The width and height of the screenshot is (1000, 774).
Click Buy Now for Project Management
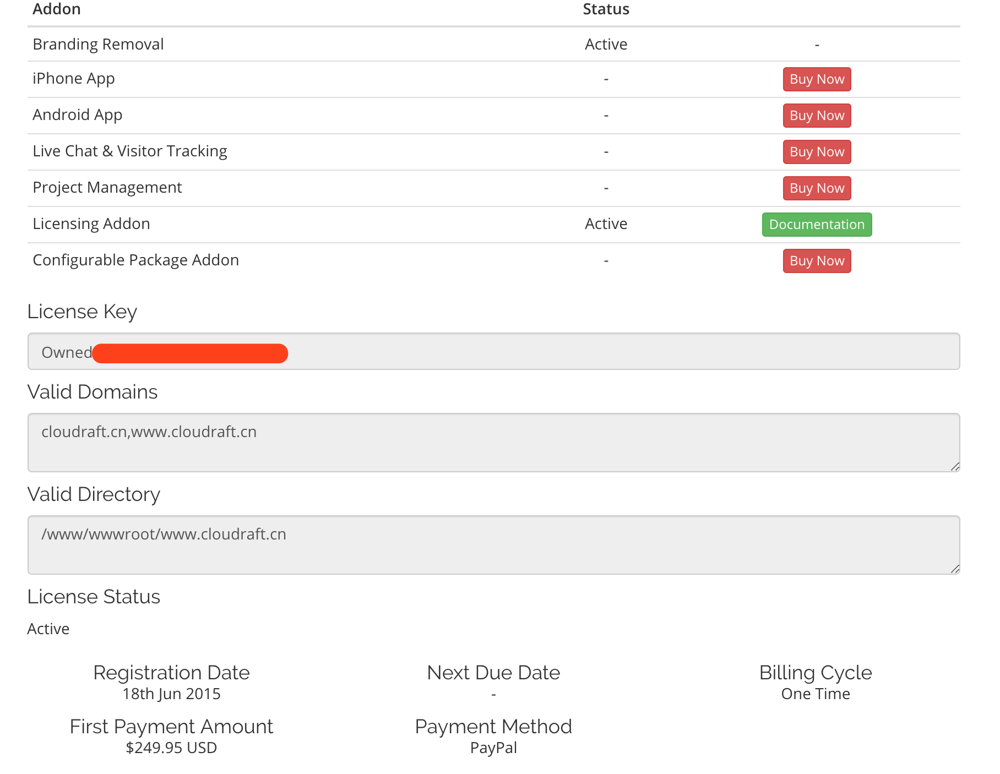tap(817, 188)
